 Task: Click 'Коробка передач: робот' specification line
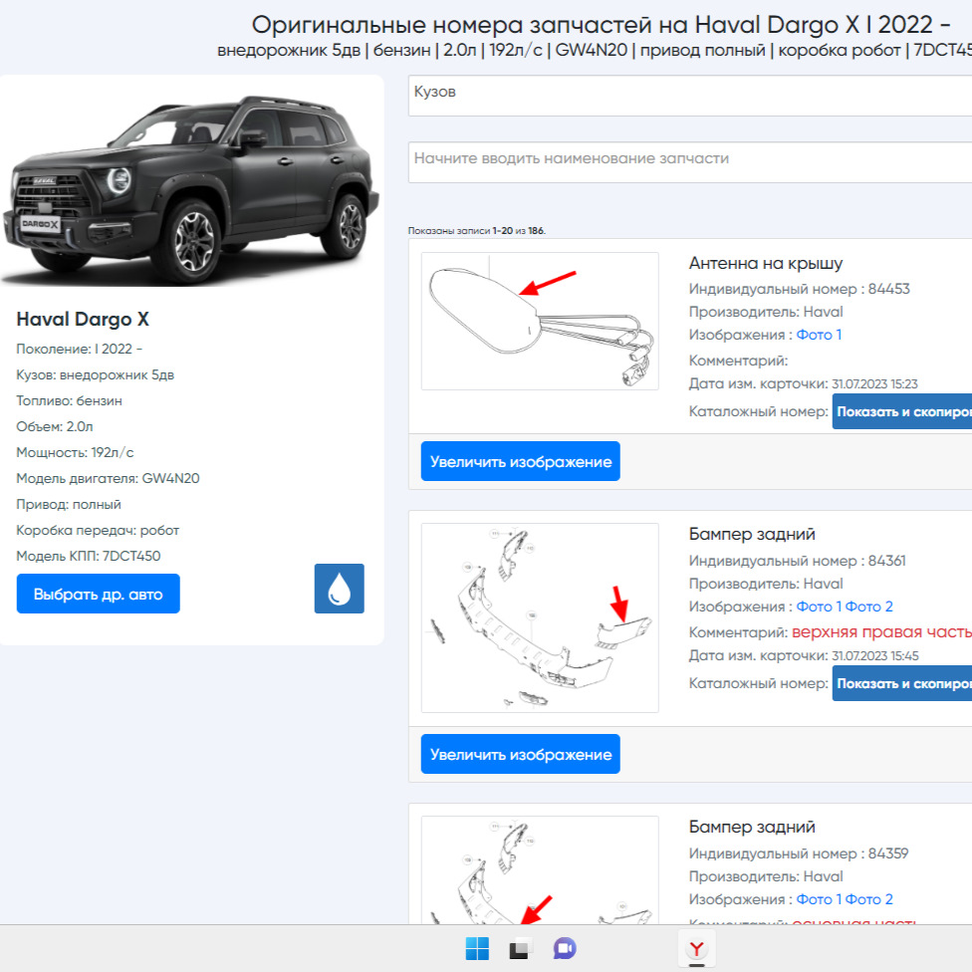98,531
